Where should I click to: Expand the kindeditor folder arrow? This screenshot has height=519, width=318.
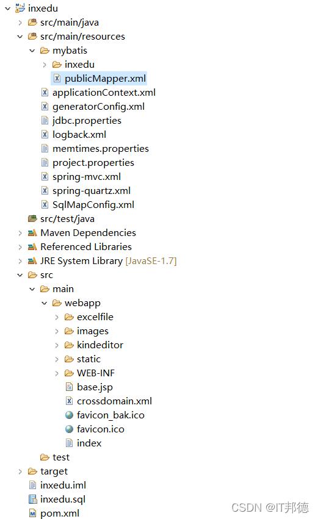[x=57, y=346]
